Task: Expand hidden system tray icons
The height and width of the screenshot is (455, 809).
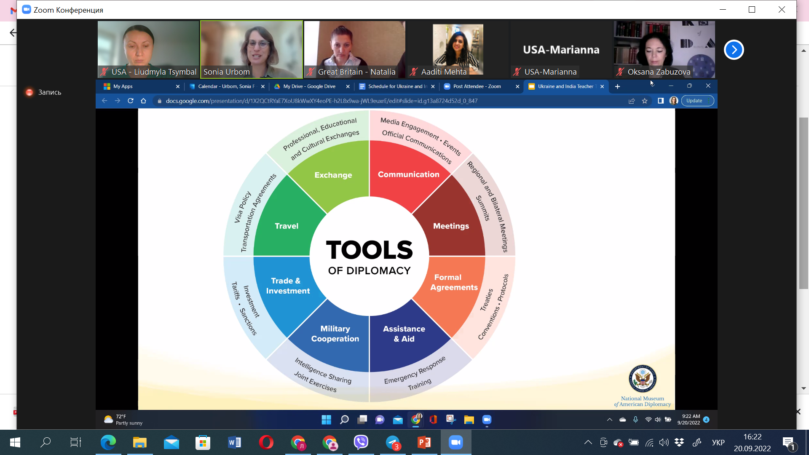Action: 588,442
